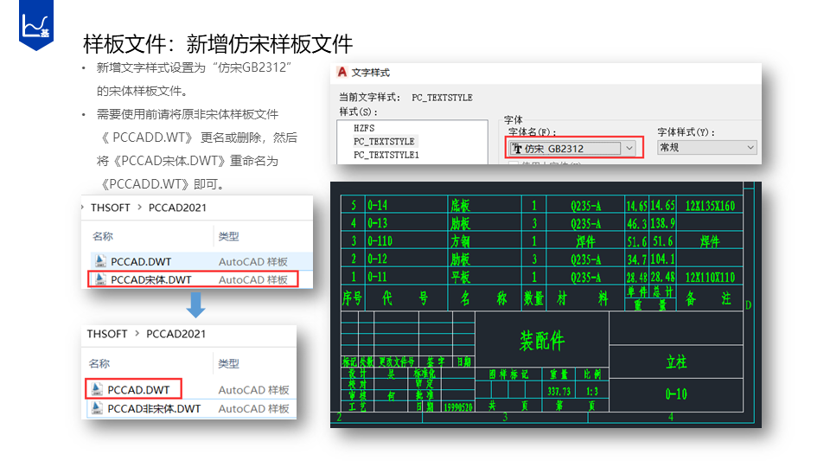Click THSOFT breadcrumb in the upper explorer
The height and width of the screenshot is (467, 830).
[x=110, y=208]
